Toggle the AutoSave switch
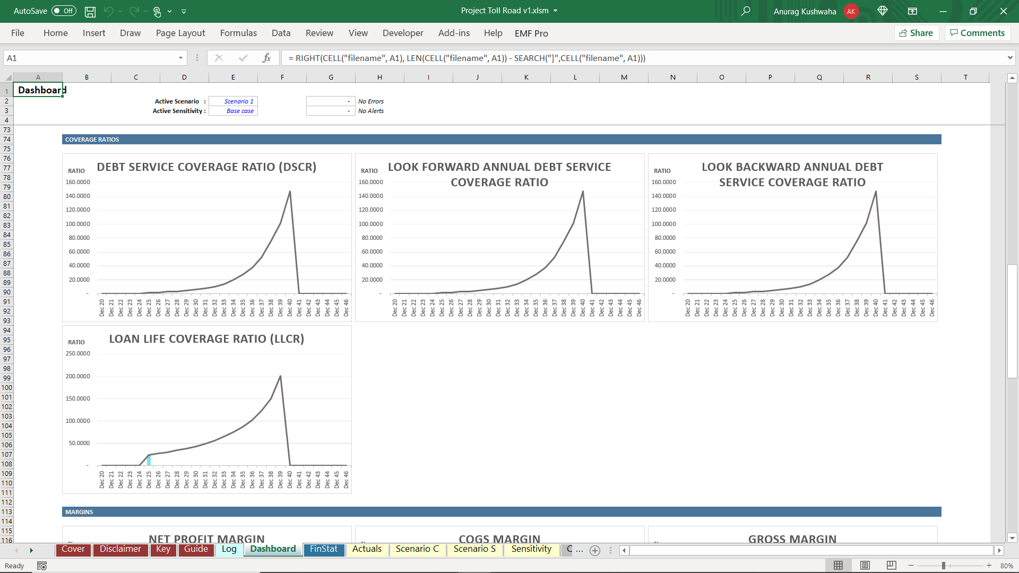This screenshot has height=573, width=1019. pos(64,11)
